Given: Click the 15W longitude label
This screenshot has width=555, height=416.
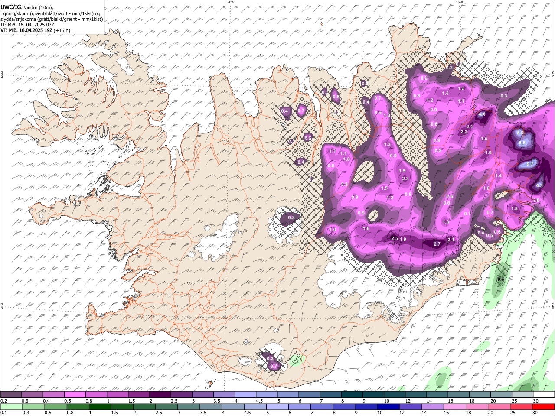Looking at the screenshot, I should (459, 2).
